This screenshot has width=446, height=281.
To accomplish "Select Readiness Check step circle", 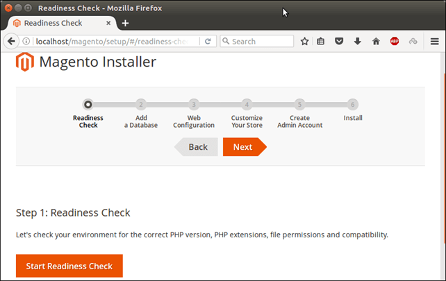I will point(88,105).
